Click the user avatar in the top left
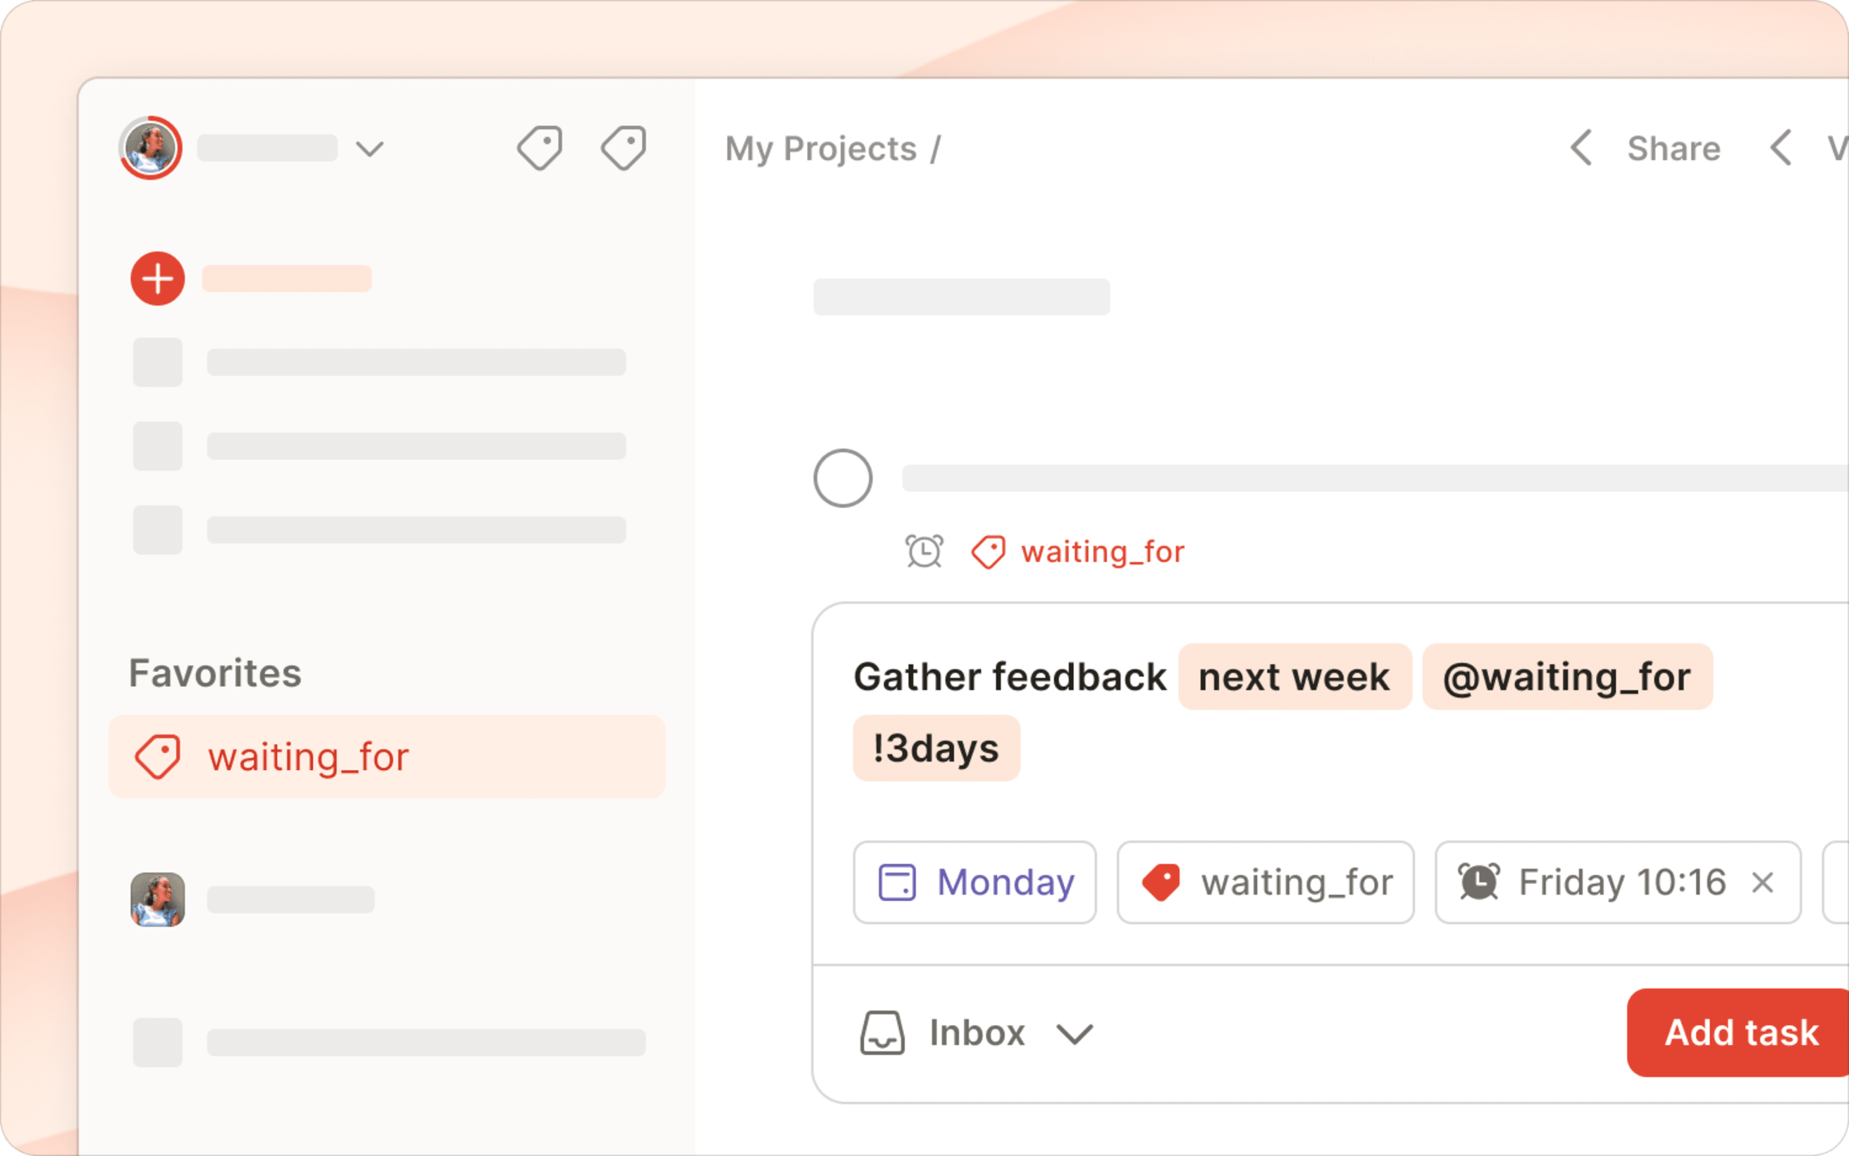Screen dimensions: 1849x1156 pyautogui.click(x=150, y=147)
